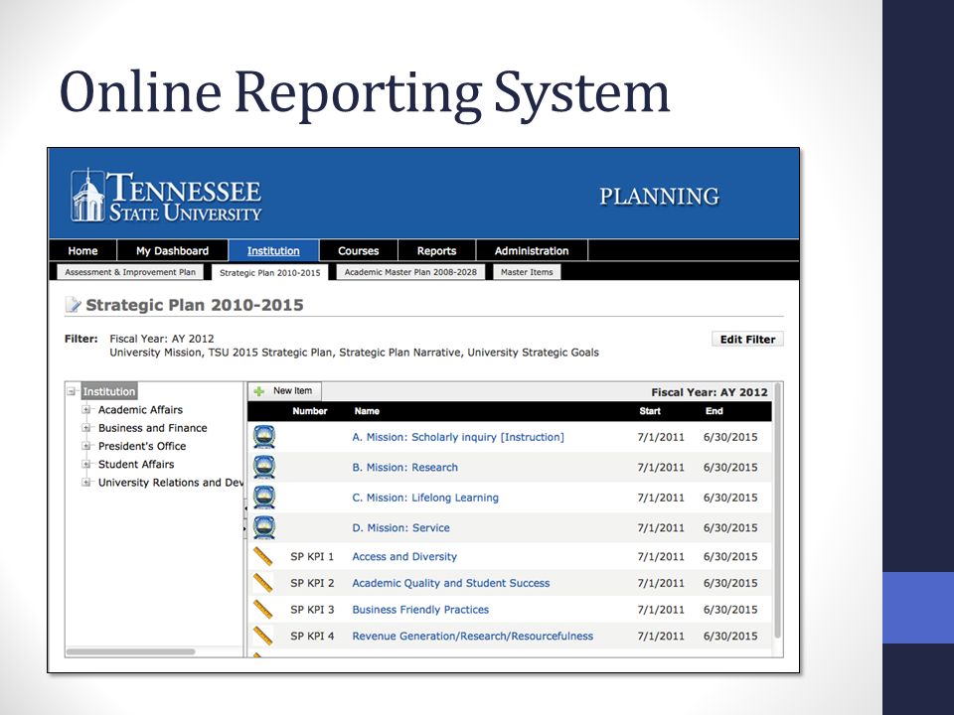
Task: Click ruler icon for SP KPI 2
Action: click(x=262, y=583)
